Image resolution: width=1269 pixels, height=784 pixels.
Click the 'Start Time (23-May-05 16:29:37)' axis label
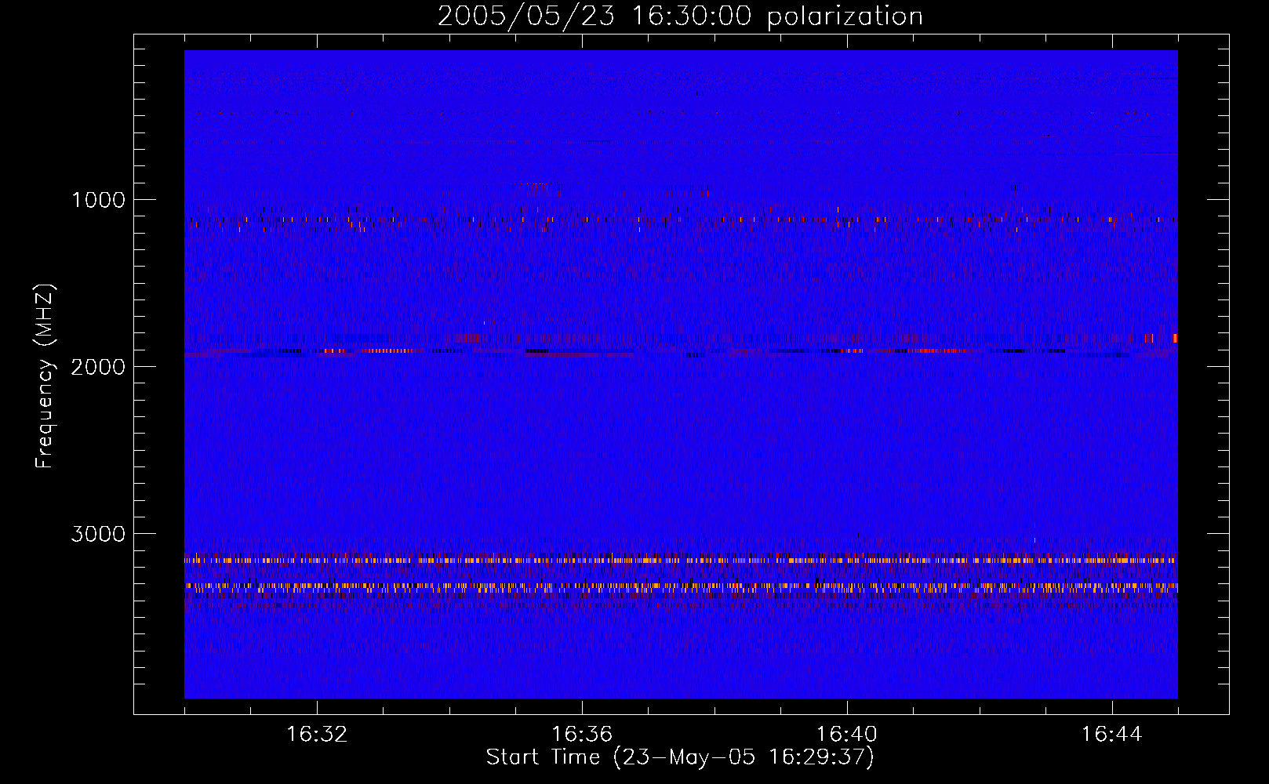(680, 757)
